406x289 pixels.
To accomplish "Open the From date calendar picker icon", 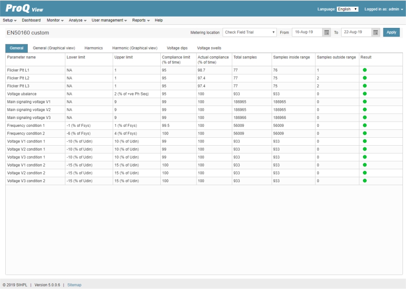I will [327, 32].
